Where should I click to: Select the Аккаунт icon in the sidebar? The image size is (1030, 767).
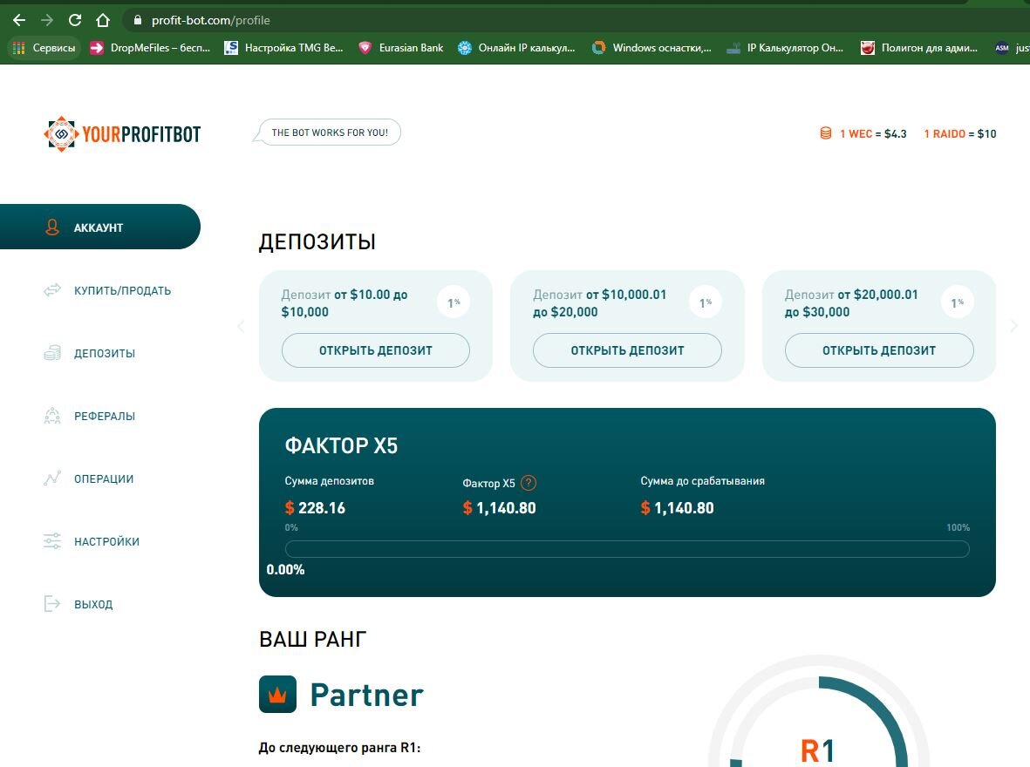coord(52,227)
